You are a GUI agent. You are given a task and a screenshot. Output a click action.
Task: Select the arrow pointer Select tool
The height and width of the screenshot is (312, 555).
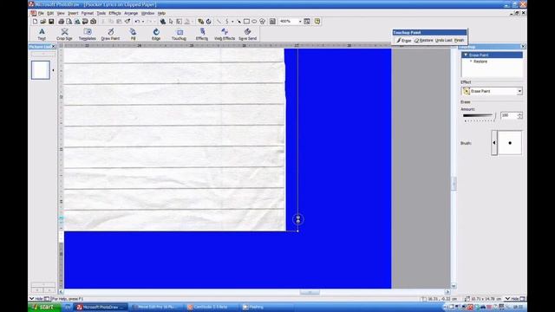click(171, 22)
